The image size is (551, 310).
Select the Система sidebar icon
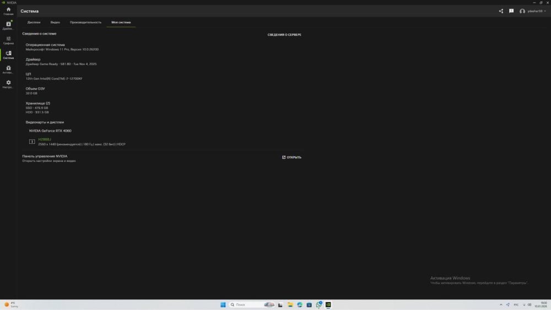coord(8,55)
